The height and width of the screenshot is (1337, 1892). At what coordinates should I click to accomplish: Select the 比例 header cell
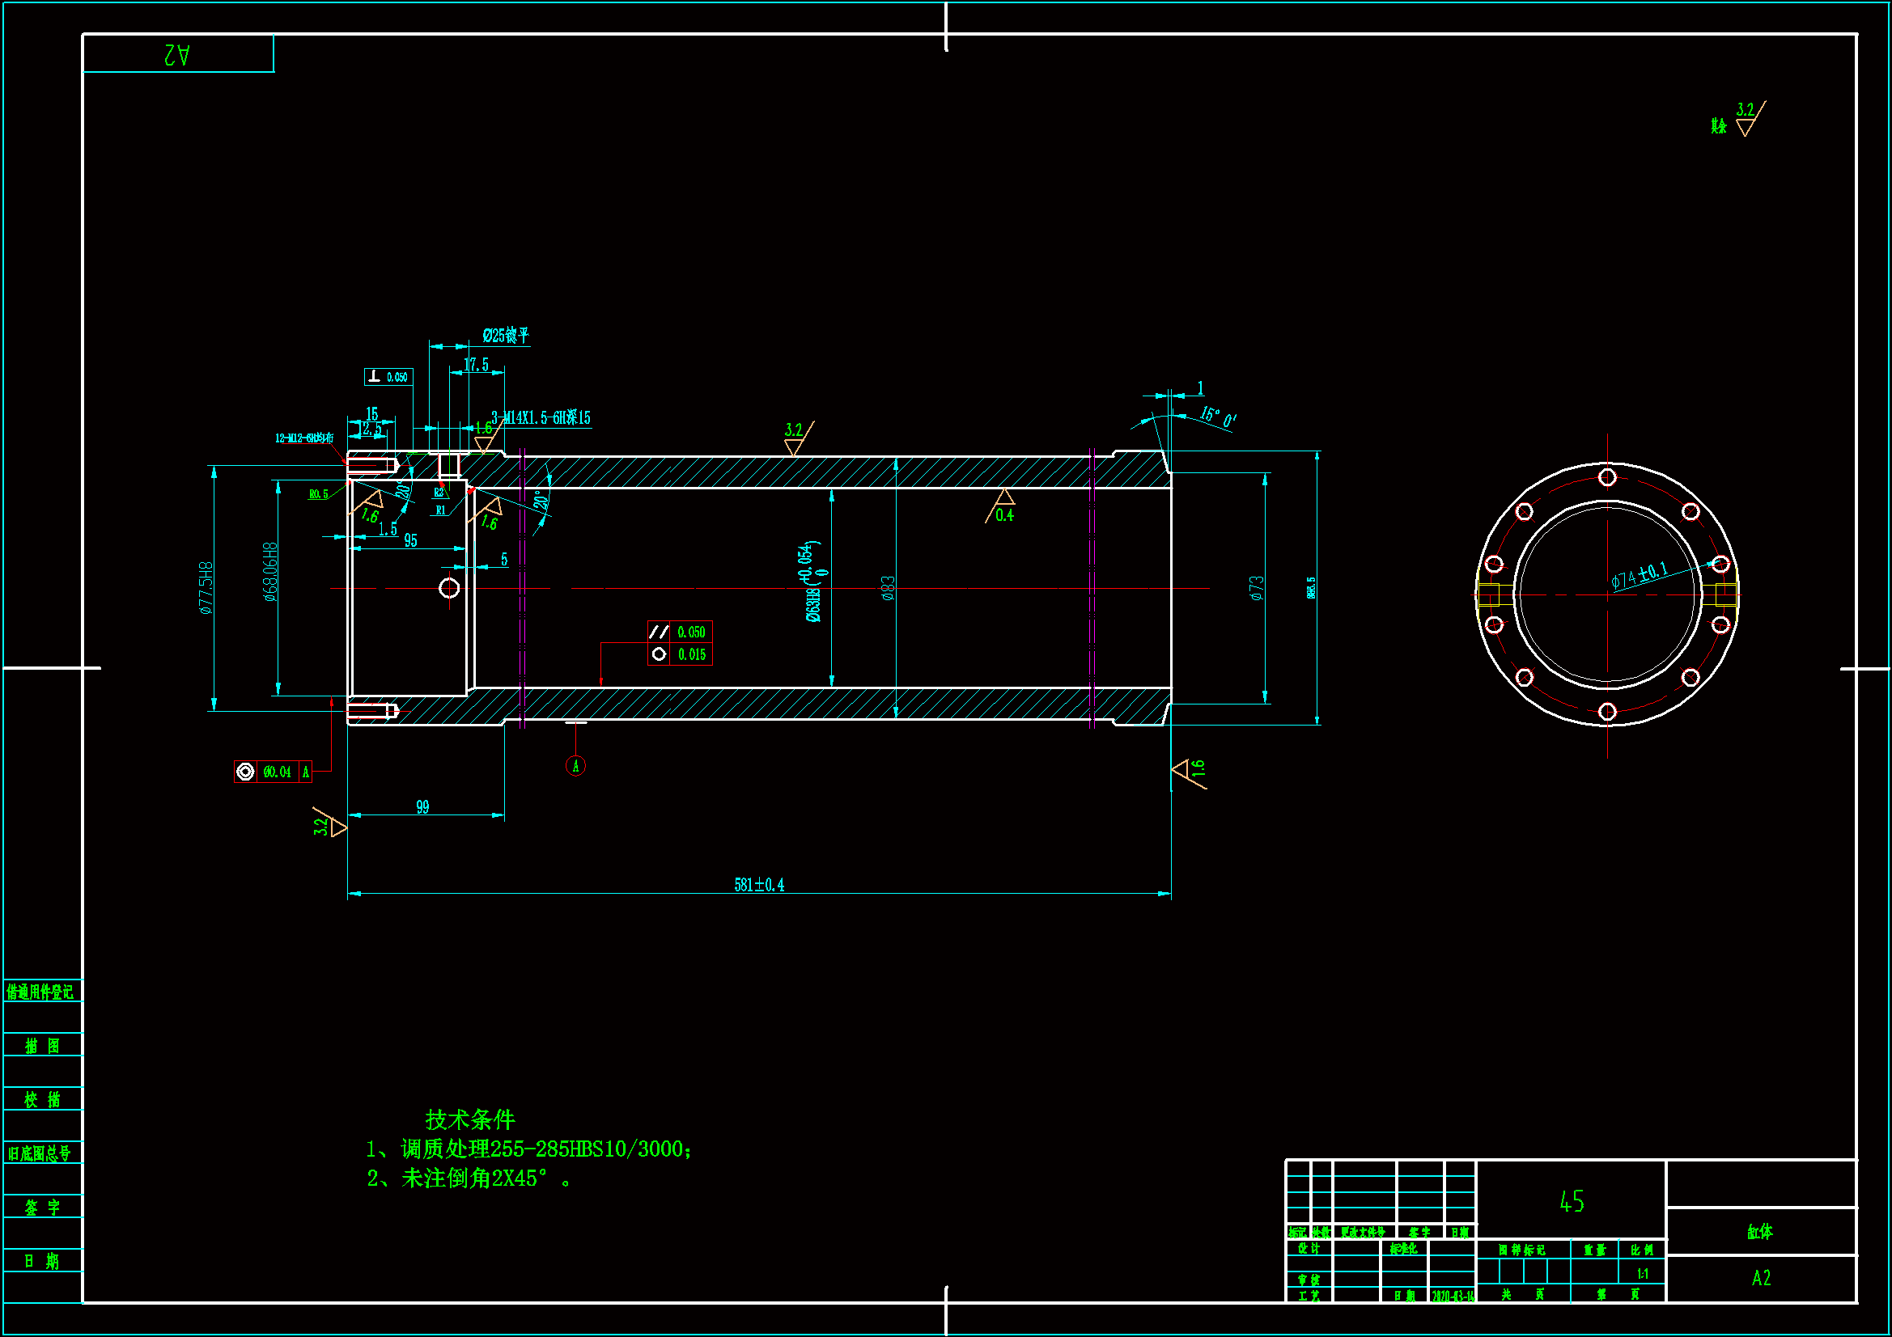coord(1641,1250)
